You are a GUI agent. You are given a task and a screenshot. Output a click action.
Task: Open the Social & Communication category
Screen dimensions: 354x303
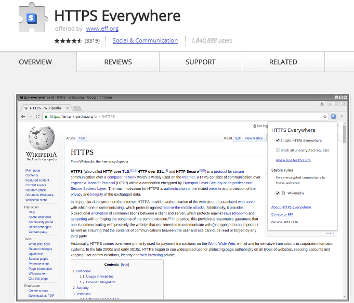tap(145, 40)
